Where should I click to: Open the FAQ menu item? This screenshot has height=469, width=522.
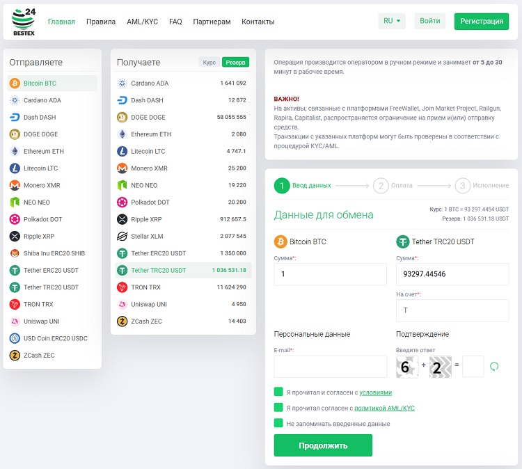(x=175, y=22)
